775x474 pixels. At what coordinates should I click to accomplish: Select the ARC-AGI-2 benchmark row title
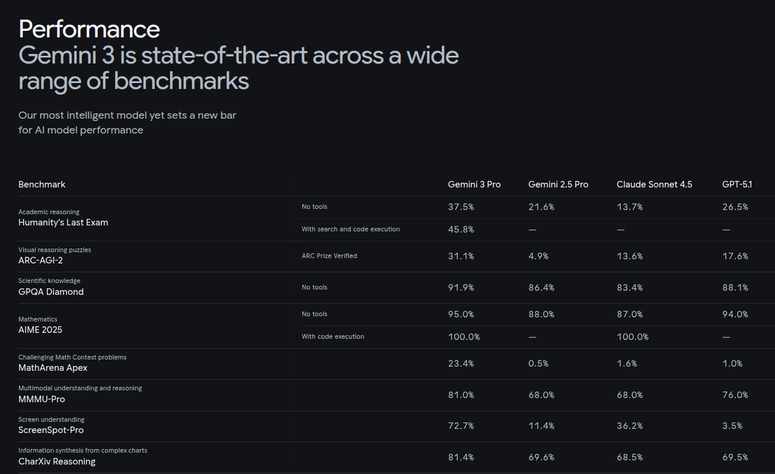click(x=41, y=260)
